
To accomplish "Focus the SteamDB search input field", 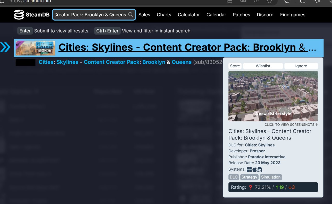I will pos(94,15).
